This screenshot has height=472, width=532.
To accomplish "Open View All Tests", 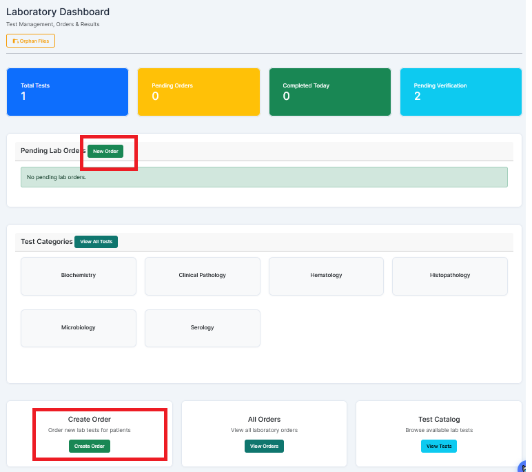I will 96,242.
